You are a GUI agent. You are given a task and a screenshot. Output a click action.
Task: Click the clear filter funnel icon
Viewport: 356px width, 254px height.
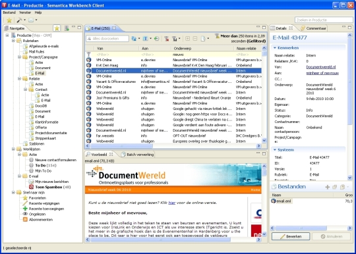click(166, 39)
